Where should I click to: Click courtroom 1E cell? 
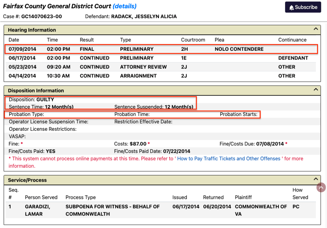click(x=184, y=58)
